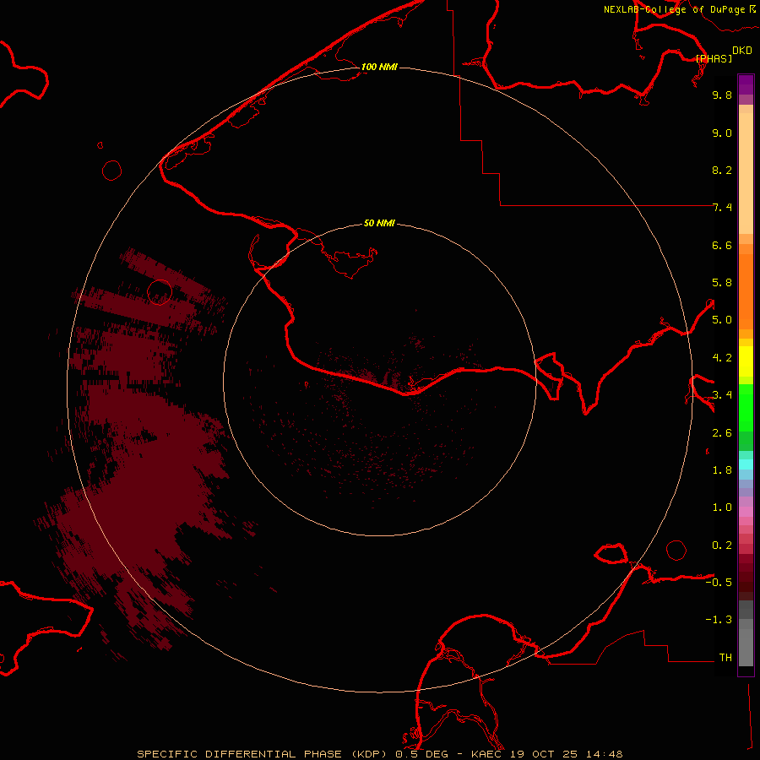Click the -0.5 scale value
Image resolution: width=760 pixels, height=760 pixels.
[719, 583]
